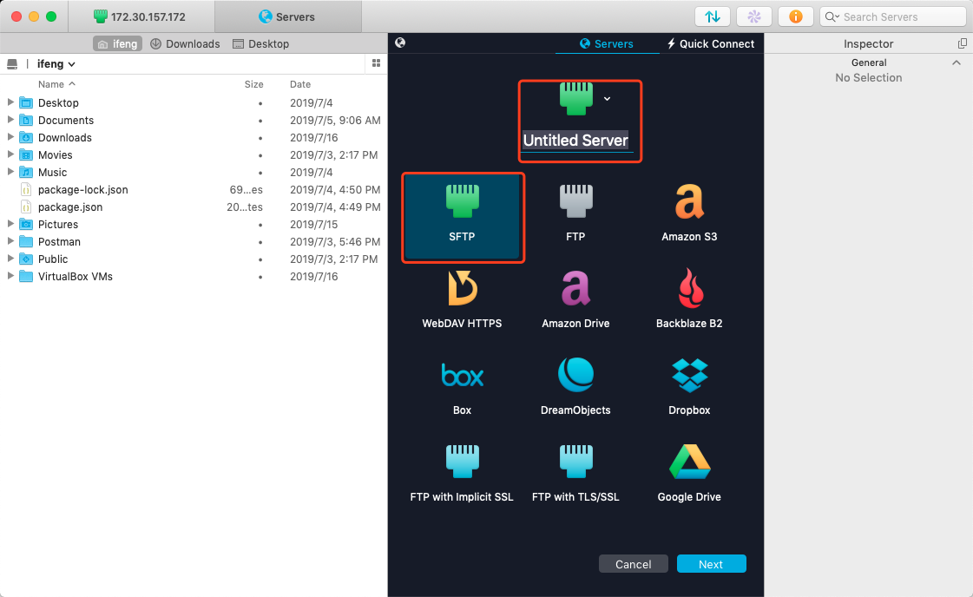Click the globe icon in server panel
The image size is (973, 597).
click(400, 43)
